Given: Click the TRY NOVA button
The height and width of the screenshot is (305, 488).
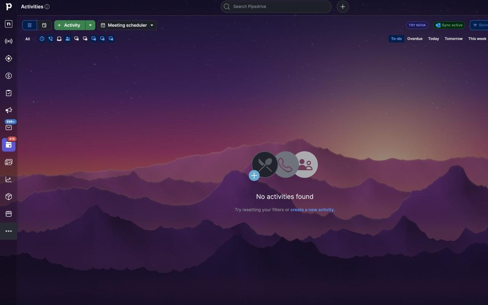Looking at the screenshot, I should pos(417,25).
